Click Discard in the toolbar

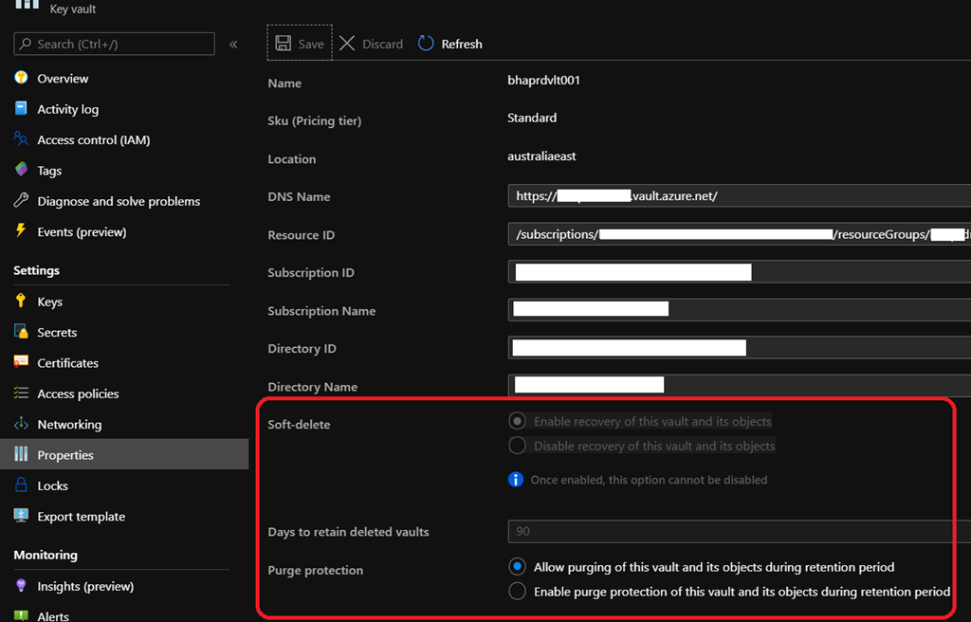click(x=372, y=44)
